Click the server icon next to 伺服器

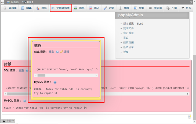8,2
